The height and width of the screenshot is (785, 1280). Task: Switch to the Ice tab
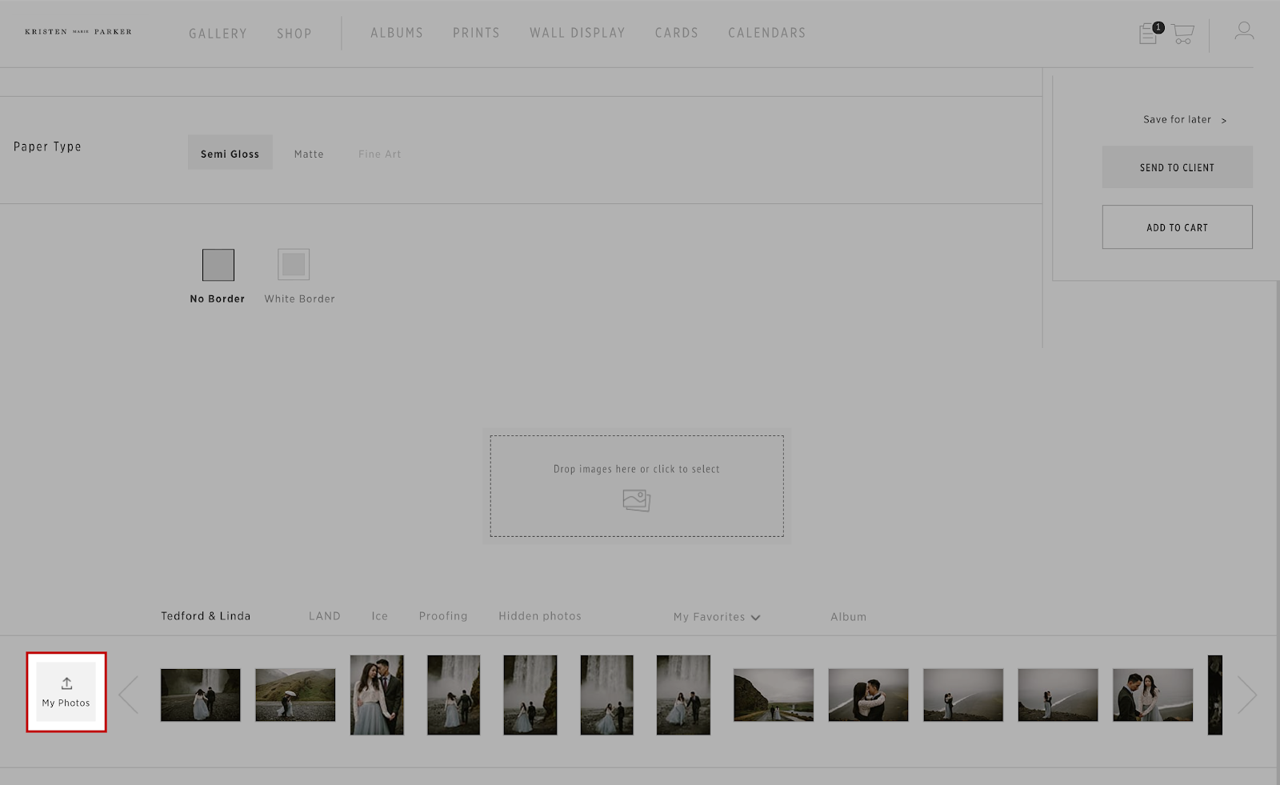[380, 616]
